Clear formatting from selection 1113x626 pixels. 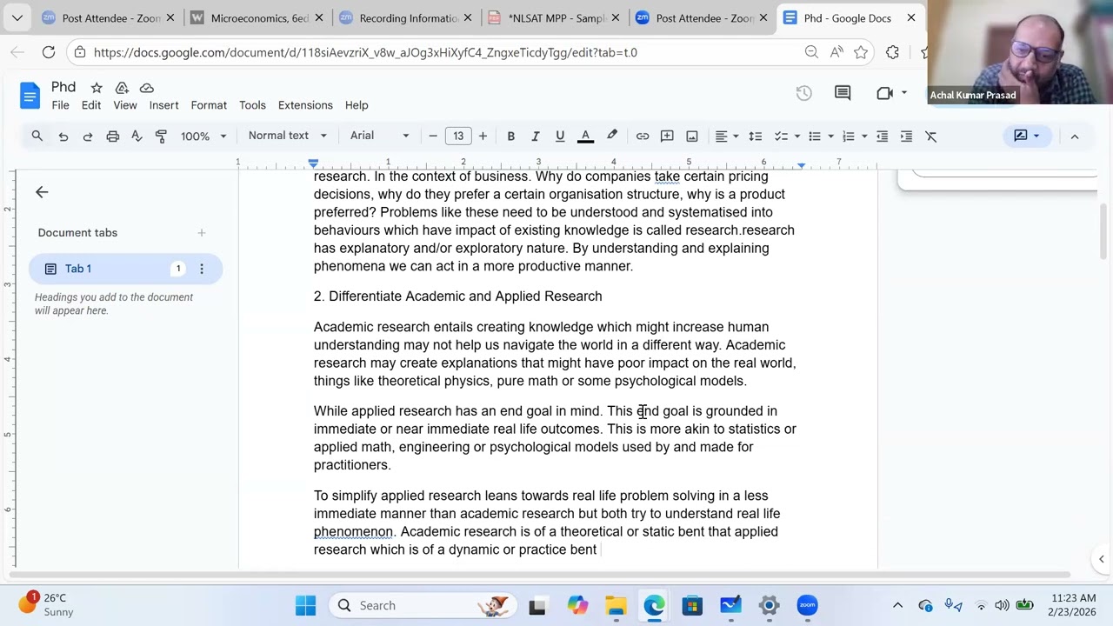[x=931, y=136]
